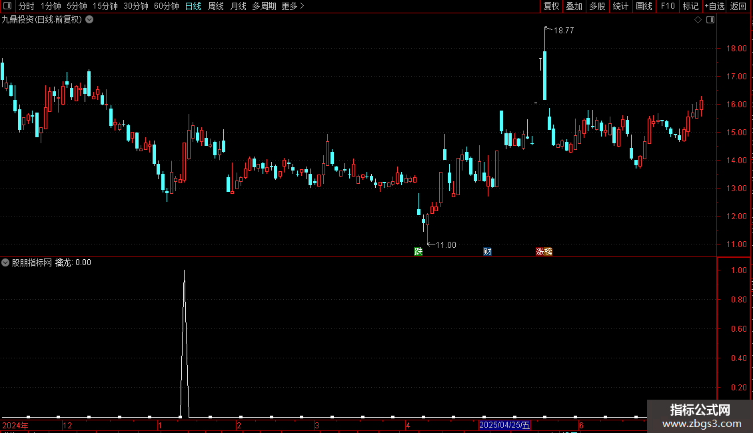Image resolution: width=753 pixels, height=433 pixels.
Task: Click the 2025/04/25/五 date label
Action: [504, 425]
